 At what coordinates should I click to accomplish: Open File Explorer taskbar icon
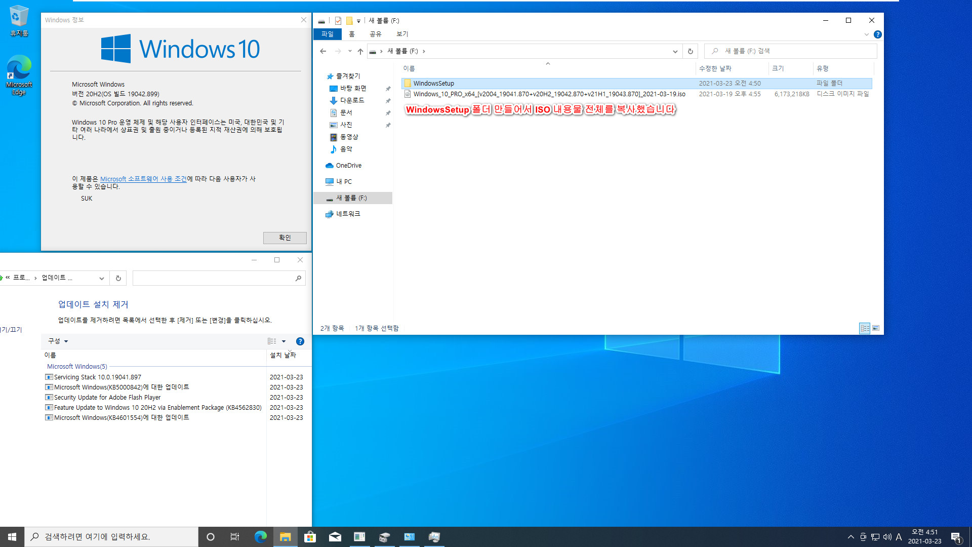coord(285,537)
